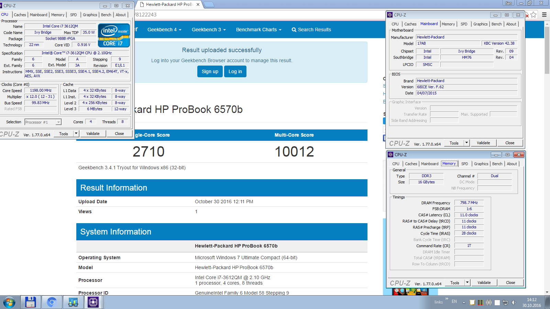Screen dimensions: 550x309
Task: Show hidden tray icons
Action: click(464, 302)
